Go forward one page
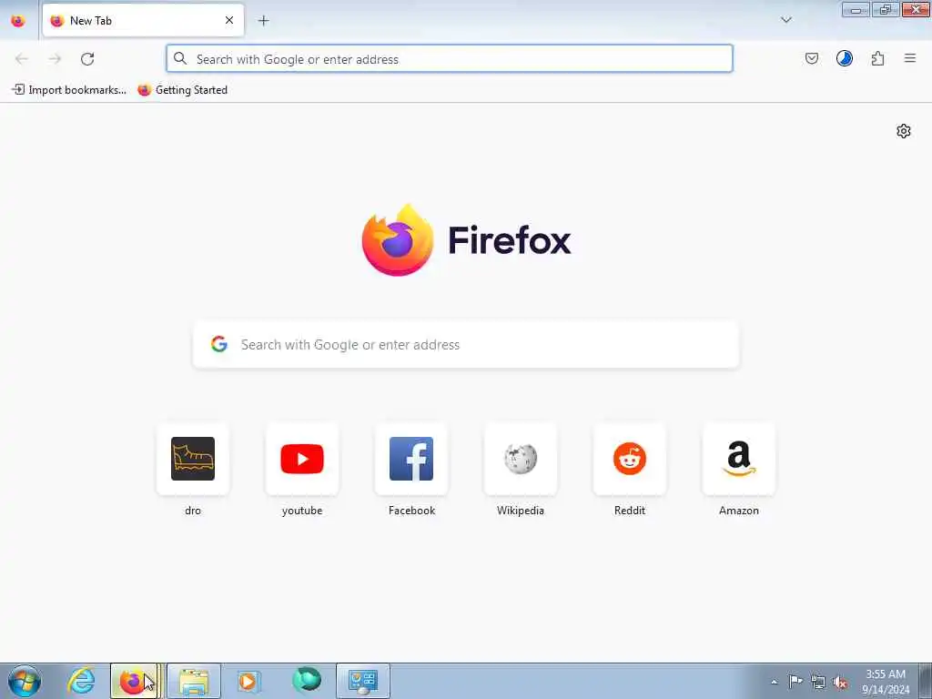The width and height of the screenshot is (932, 699). 55,59
